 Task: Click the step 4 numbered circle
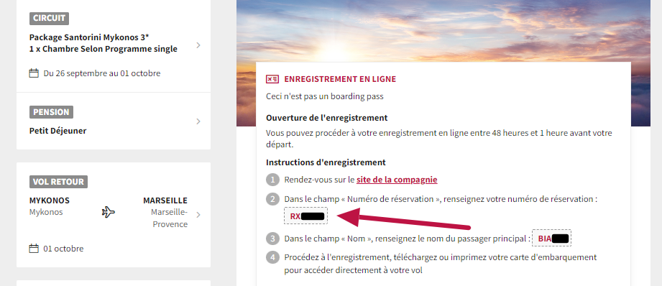click(272, 257)
